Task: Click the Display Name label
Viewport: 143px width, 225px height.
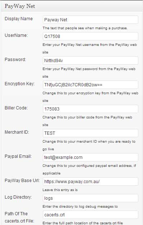Action: tap(19, 19)
